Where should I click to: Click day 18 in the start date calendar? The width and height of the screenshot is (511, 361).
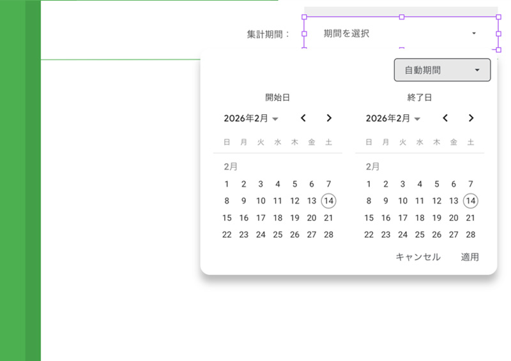click(x=277, y=218)
